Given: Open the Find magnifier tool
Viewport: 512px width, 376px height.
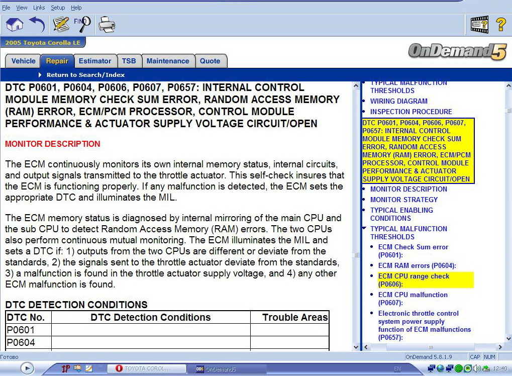Looking at the screenshot, I should 82,25.
